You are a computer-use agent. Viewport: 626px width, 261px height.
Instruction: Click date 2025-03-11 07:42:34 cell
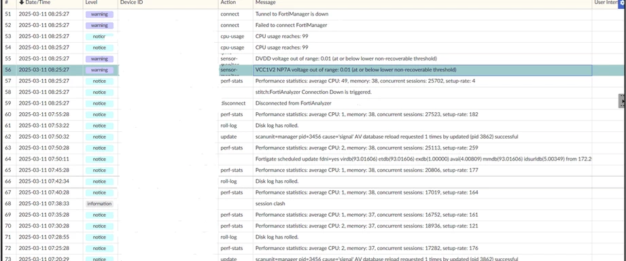(44, 181)
